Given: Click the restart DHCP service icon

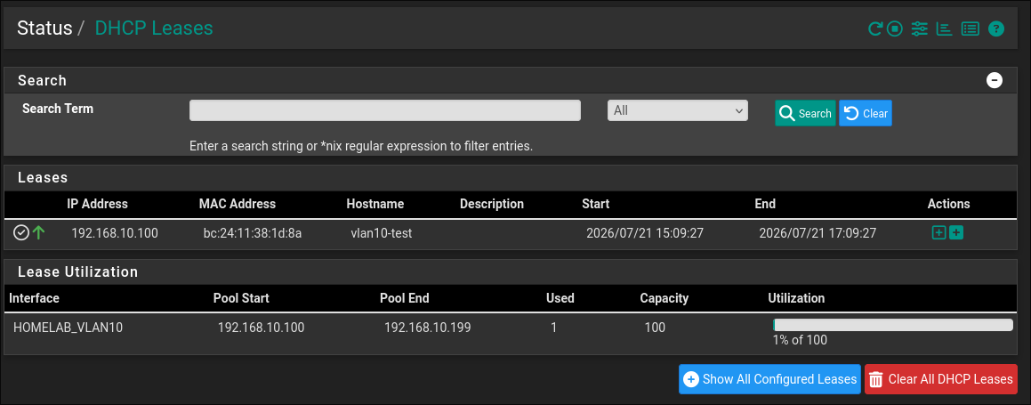Looking at the screenshot, I should point(874,28).
